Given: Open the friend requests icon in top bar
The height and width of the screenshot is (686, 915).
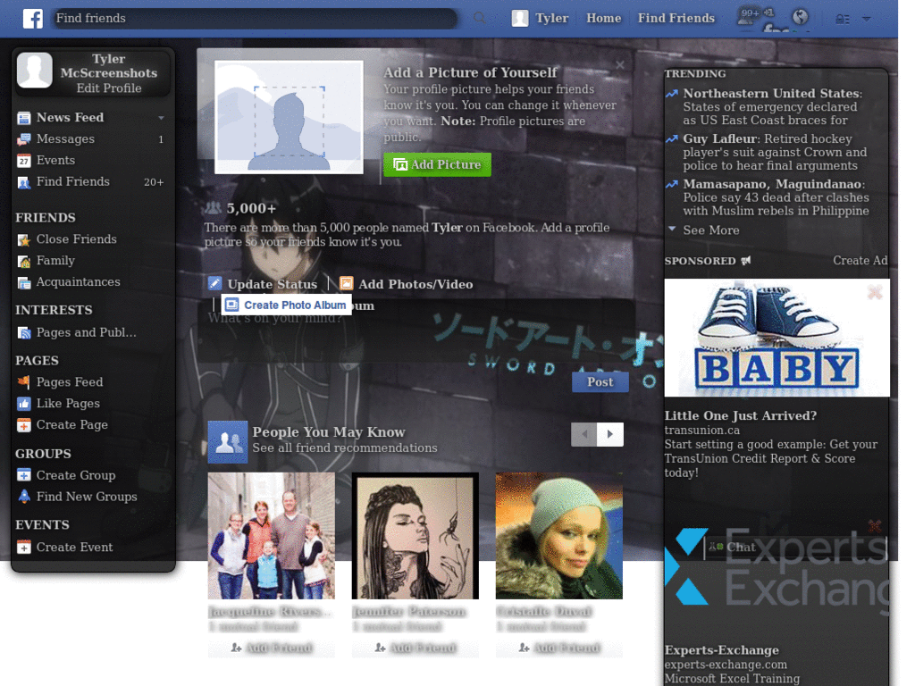Looking at the screenshot, I should [x=745, y=18].
